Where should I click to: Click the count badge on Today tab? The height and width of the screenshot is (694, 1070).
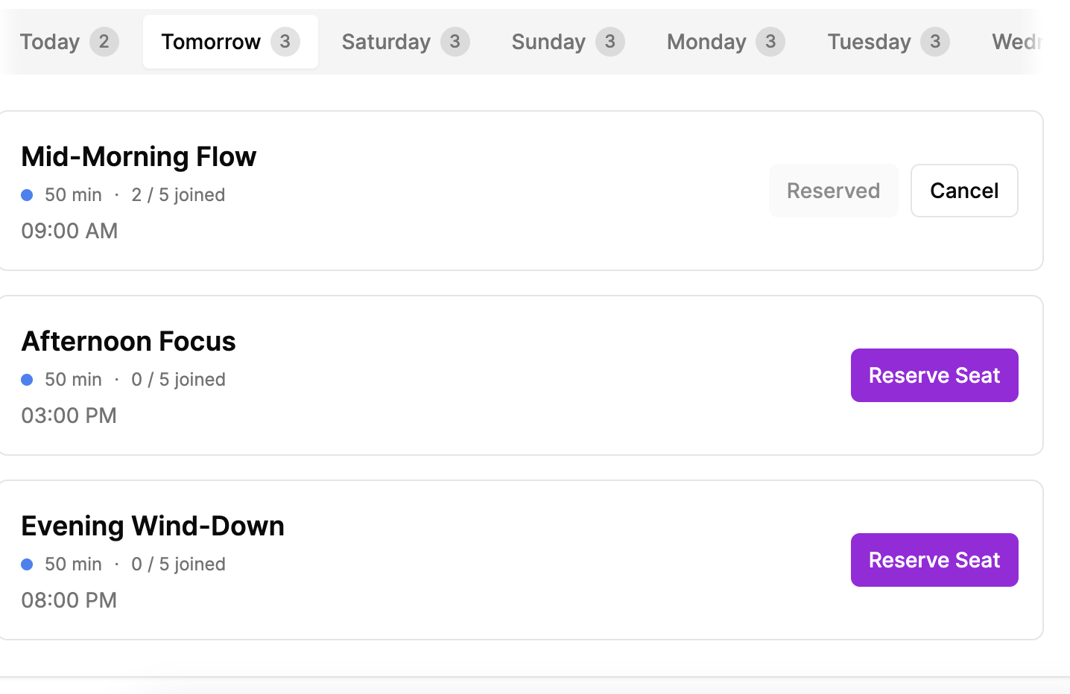pos(104,42)
